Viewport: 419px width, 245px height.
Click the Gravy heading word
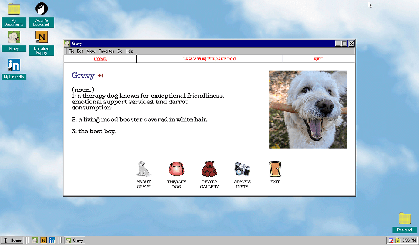pyautogui.click(x=83, y=75)
